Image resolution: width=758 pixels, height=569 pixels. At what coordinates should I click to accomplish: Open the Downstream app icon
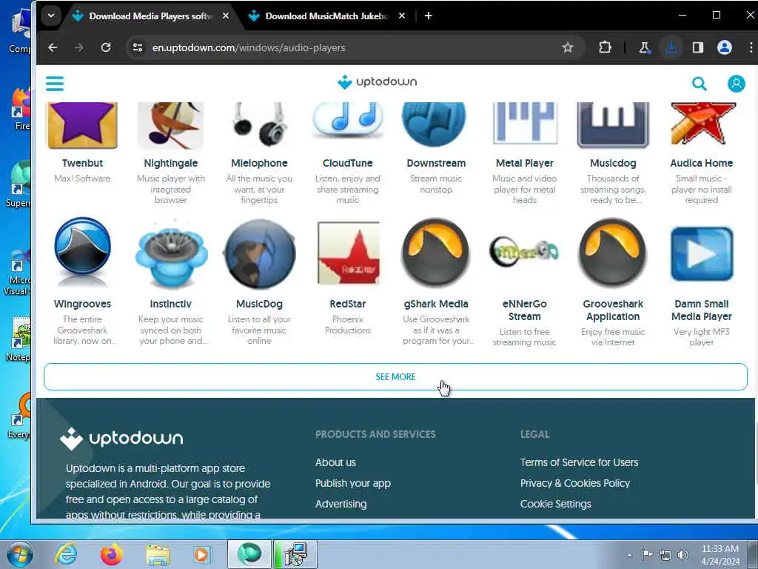pyautogui.click(x=435, y=124)
